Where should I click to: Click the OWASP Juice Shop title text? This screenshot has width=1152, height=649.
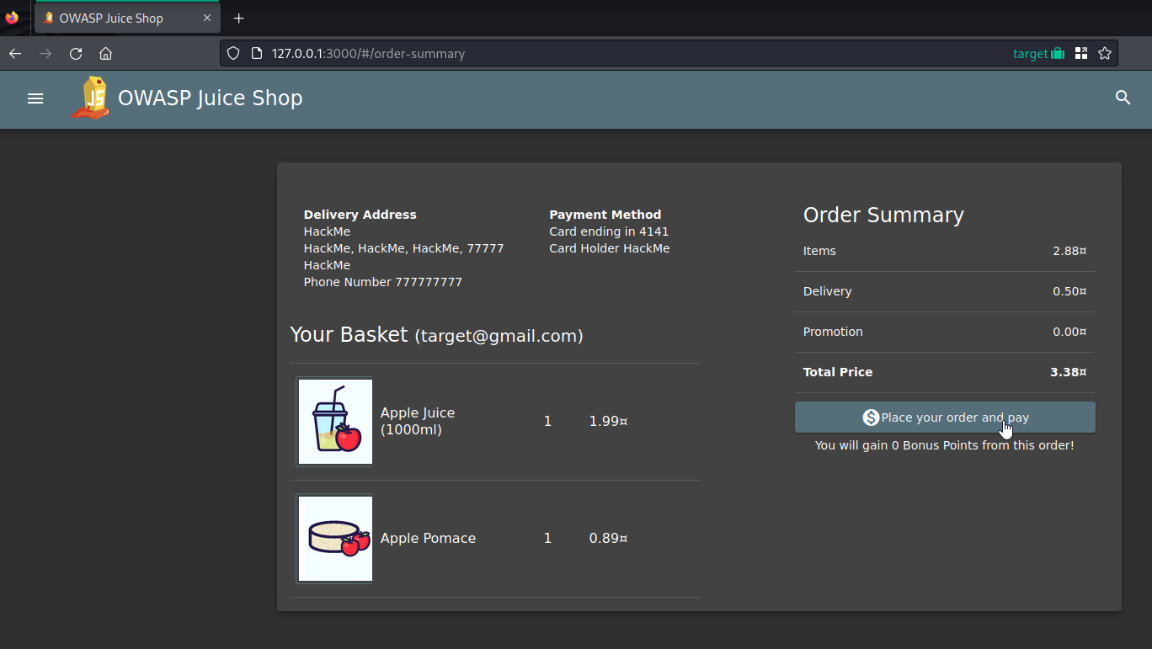[211, 98]
